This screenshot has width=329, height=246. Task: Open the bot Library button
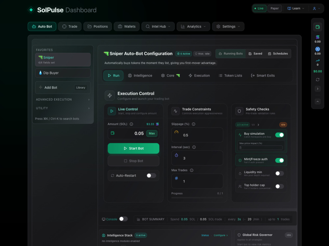[81, 88]
